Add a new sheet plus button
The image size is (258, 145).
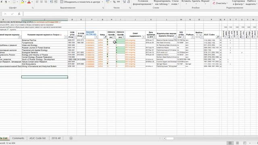(71, 138)
